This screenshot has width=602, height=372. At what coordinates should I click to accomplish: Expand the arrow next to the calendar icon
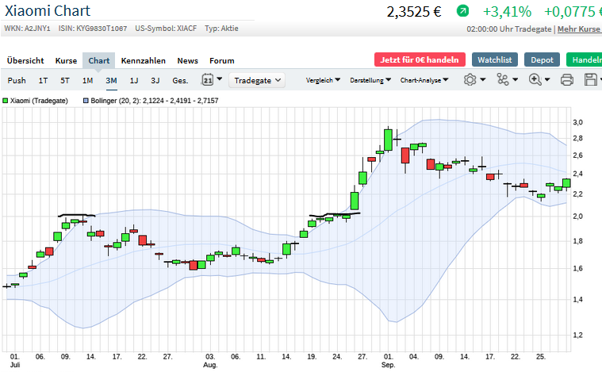tap(220, 79)
